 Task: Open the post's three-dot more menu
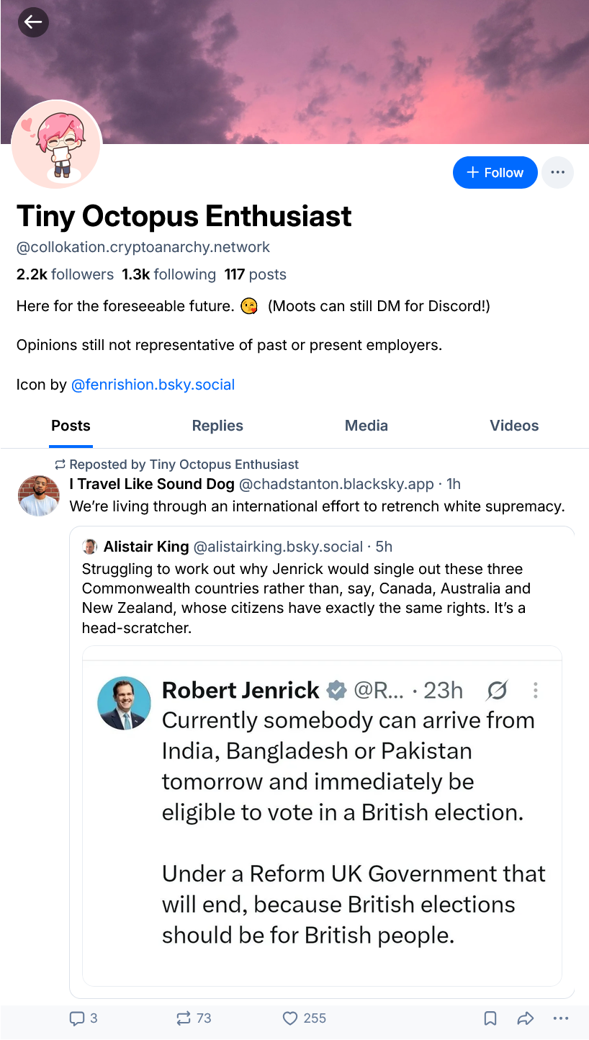click(561, 1018)
